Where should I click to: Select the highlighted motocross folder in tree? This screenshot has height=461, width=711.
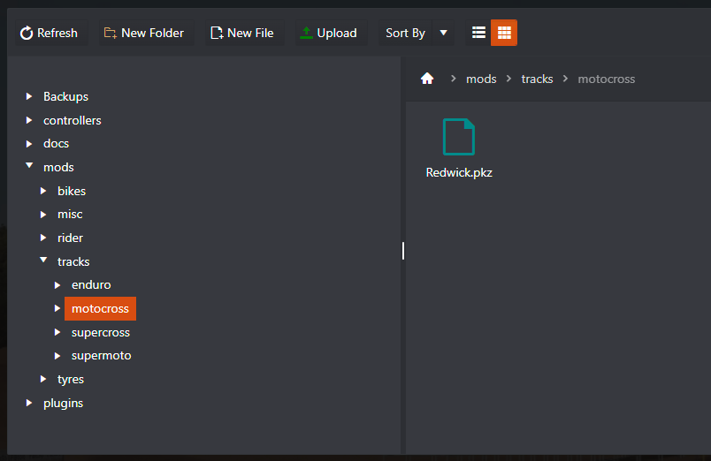(100, 308)
